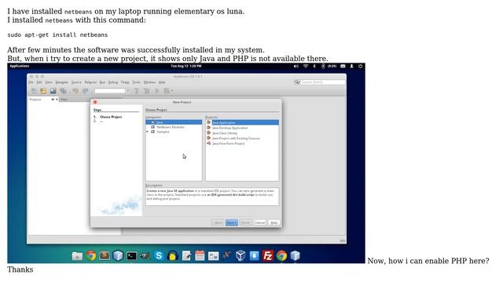This screenshot has width=503, height=282.
Task: Launch GIMP from the dock
Action: coord(145,256)
